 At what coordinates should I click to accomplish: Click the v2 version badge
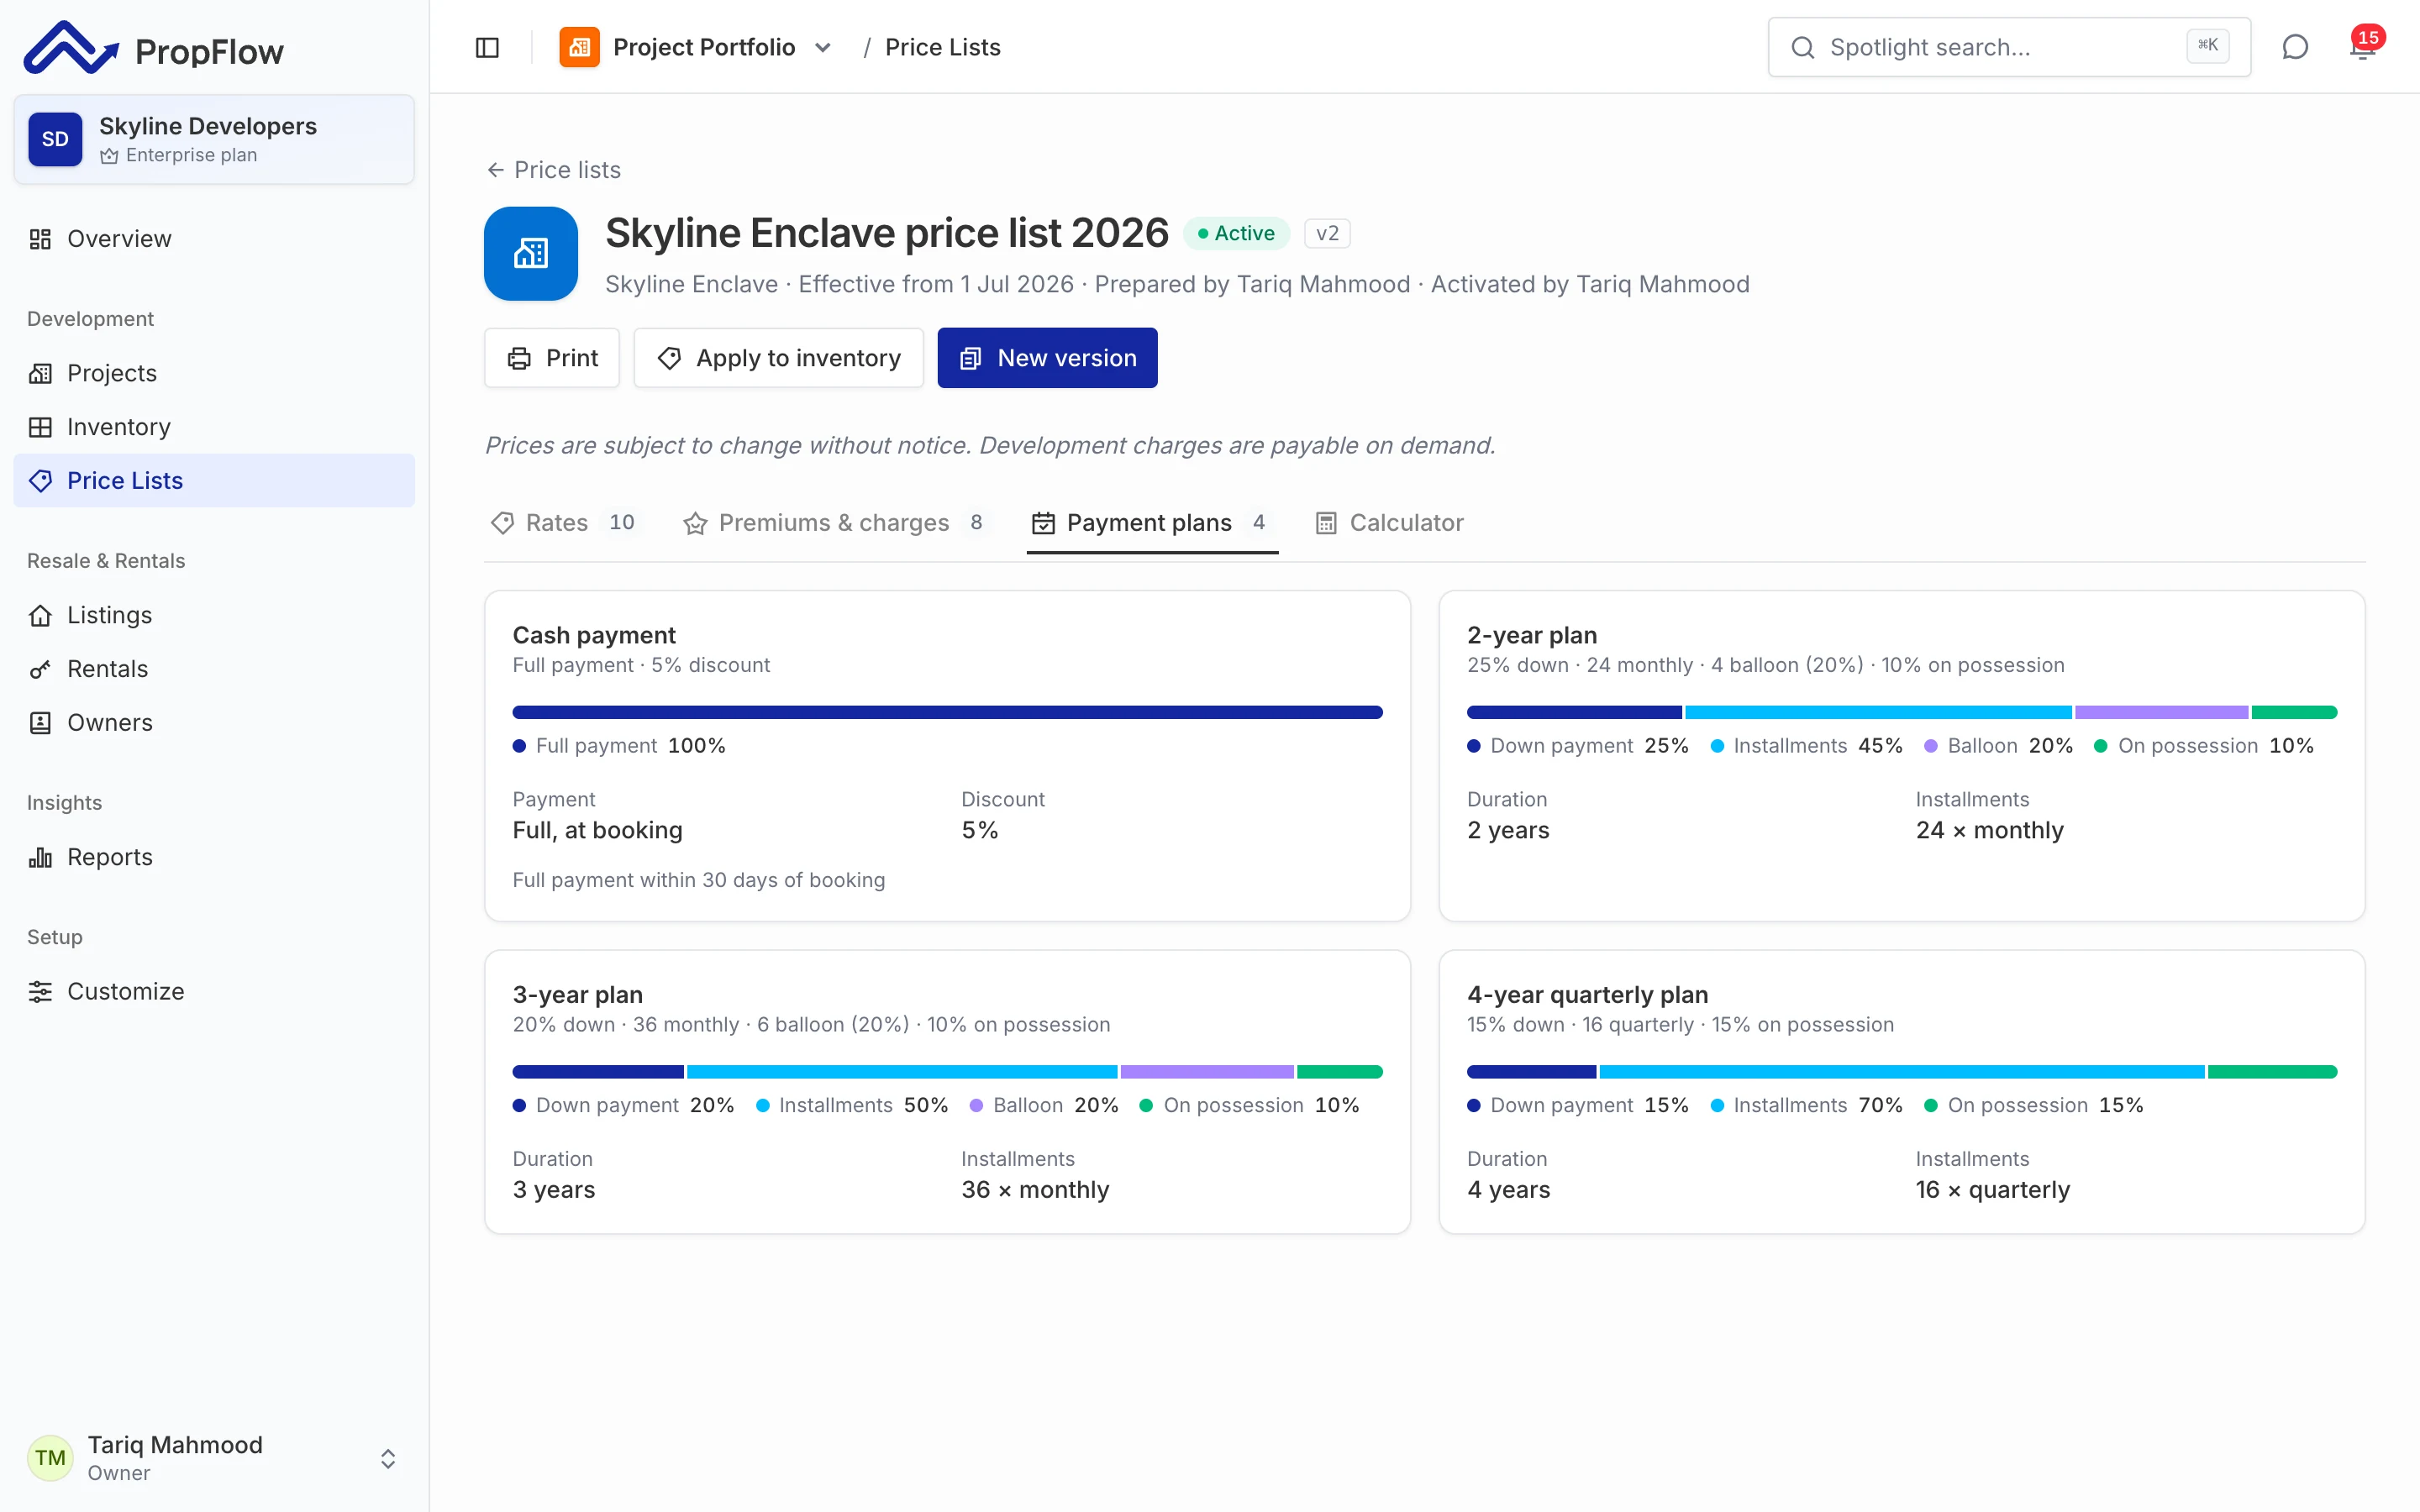[x=1327, y=233]
